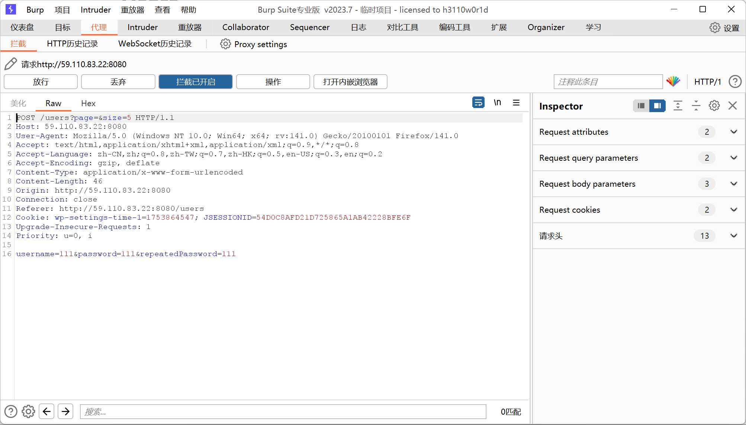Switch to the Collaborator tab
The image size is (746, 425).
[245, 27]
